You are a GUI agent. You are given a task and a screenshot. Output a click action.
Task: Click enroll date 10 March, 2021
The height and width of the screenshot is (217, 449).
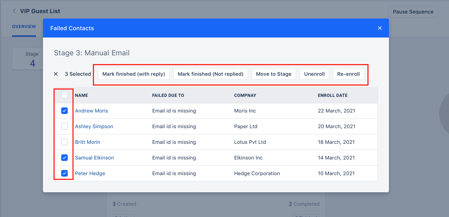[336, 173]
